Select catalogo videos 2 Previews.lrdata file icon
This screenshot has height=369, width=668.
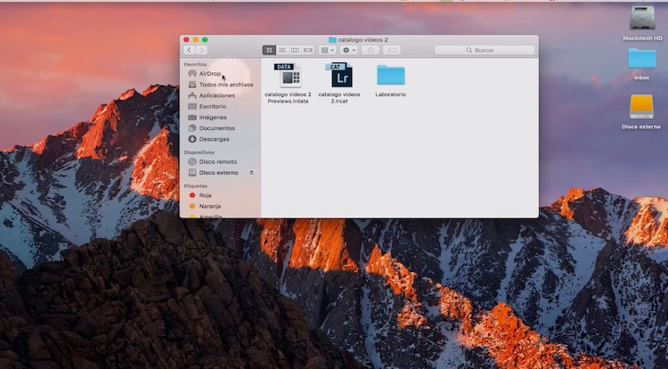(x=289, y=75)
